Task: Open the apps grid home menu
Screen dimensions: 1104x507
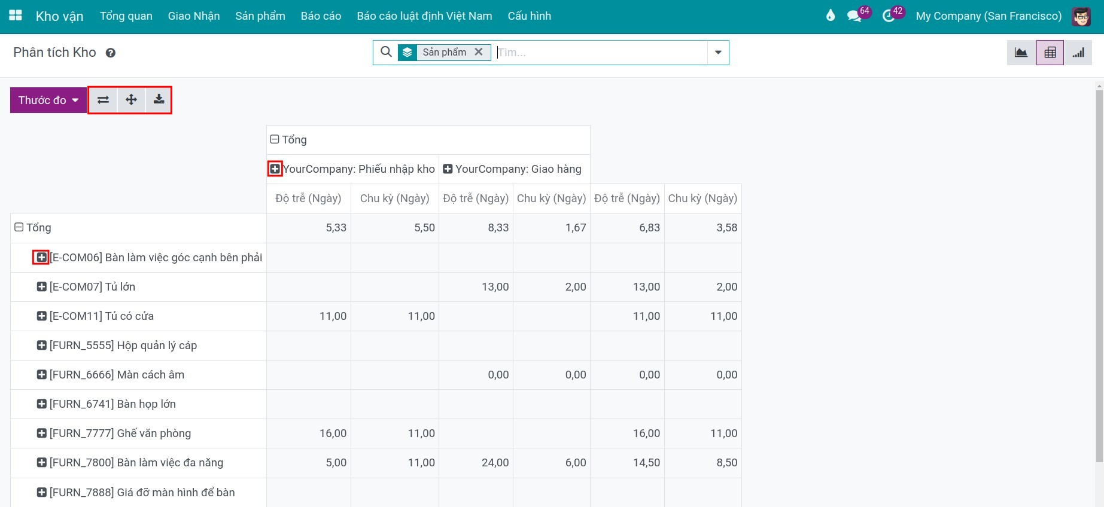Action: (16, 16)
